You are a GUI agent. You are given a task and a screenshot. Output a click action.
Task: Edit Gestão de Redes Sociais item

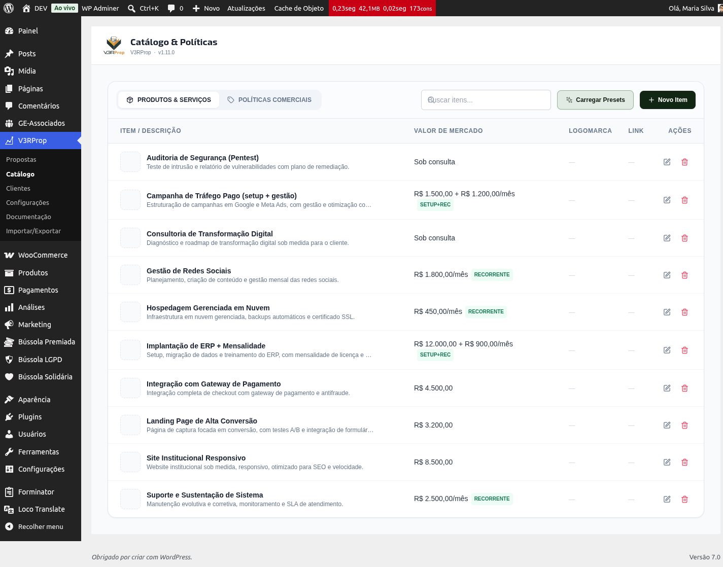[x=667, y=275]
